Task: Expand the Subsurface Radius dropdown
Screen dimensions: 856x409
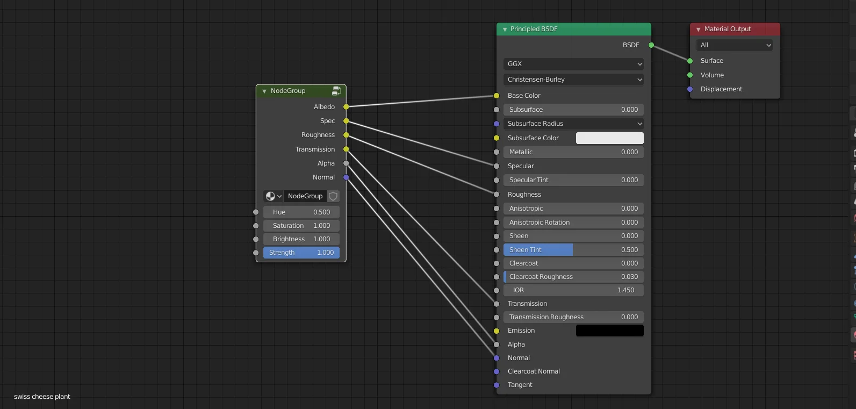Action: pos(573,124)
